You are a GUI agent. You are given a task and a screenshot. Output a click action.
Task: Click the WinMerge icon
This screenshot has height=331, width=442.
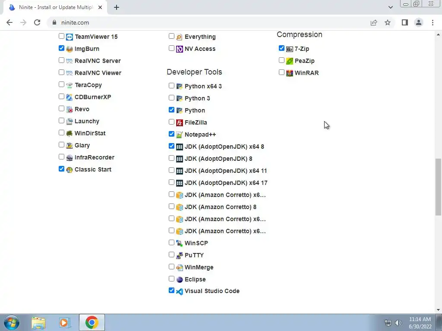(179, 267)
